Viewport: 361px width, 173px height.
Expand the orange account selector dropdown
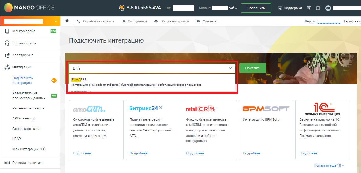56,21
